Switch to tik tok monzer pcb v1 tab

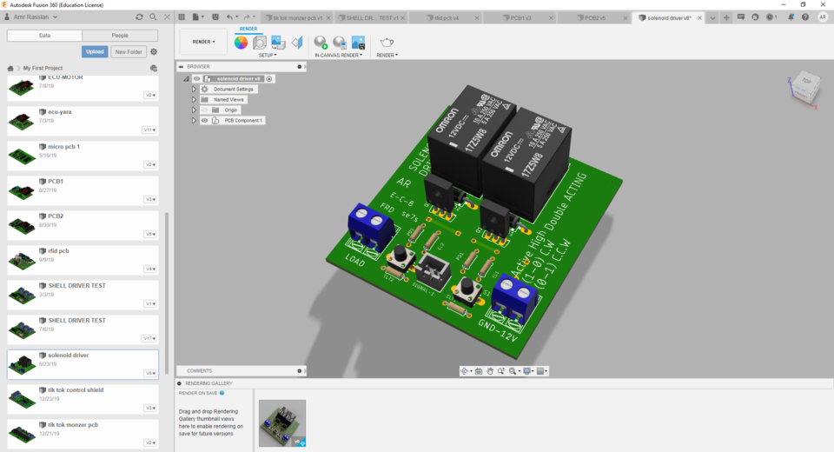298,17
